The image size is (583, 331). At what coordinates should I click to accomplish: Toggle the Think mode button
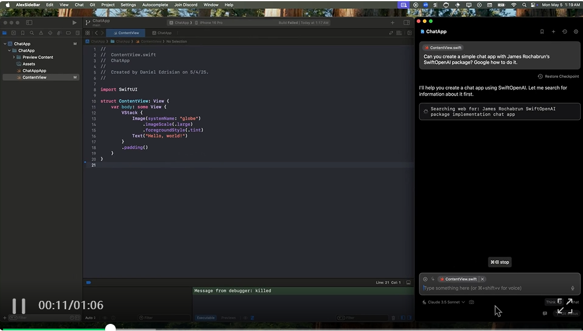click(551, 302)
